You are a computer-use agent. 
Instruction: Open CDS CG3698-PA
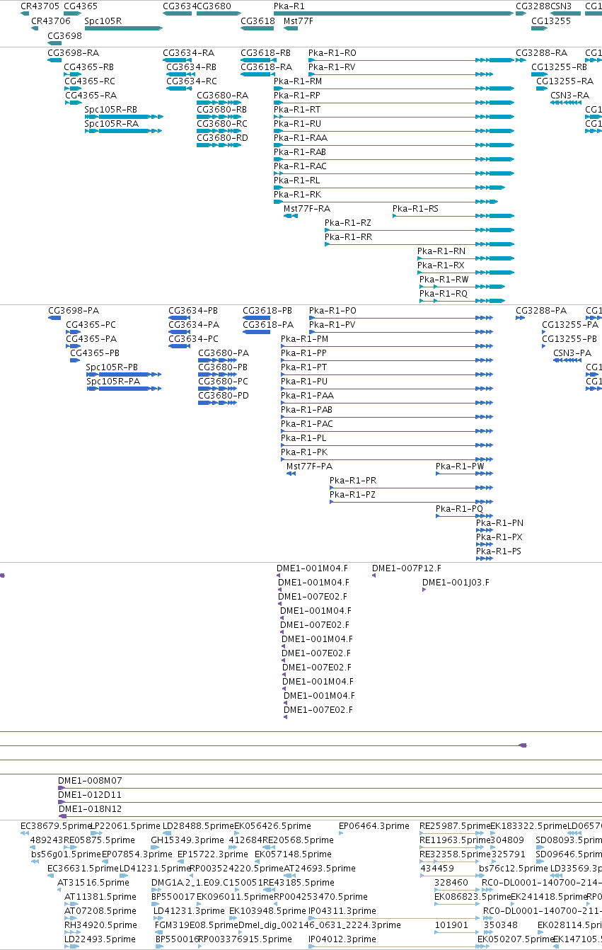pos(74,310)
